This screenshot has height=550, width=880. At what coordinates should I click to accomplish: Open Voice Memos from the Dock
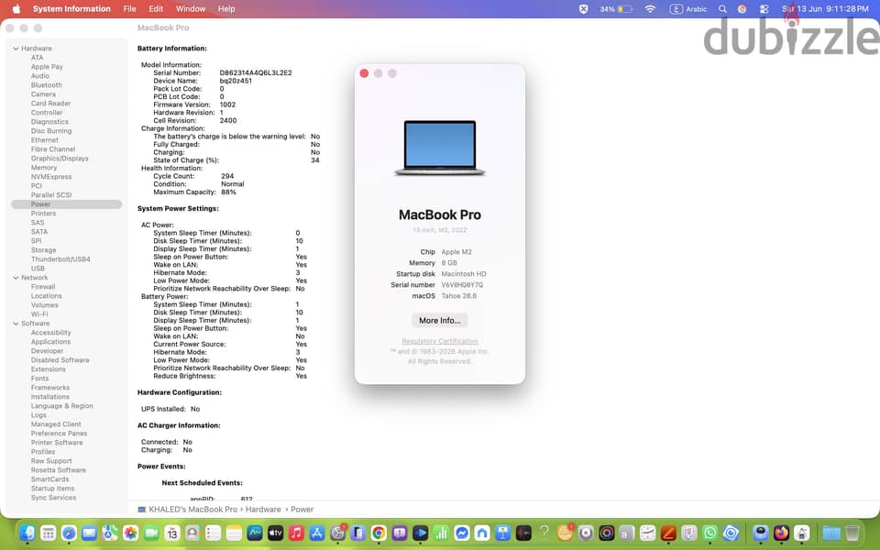pyautogui.click(x=523, y=533)
